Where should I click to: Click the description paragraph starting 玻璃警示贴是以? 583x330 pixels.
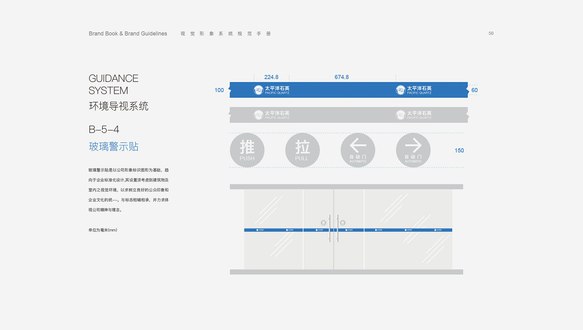(x=129, y=190)
